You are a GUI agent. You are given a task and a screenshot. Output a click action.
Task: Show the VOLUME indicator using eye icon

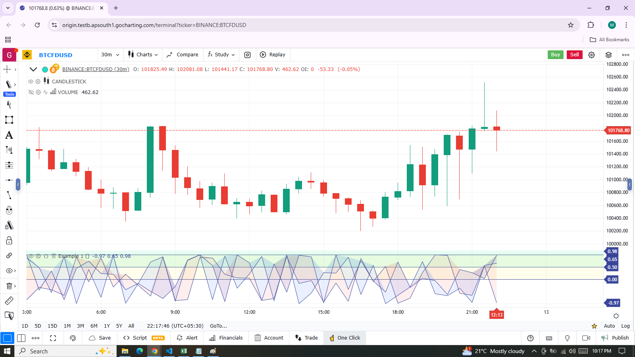[31, 92]
